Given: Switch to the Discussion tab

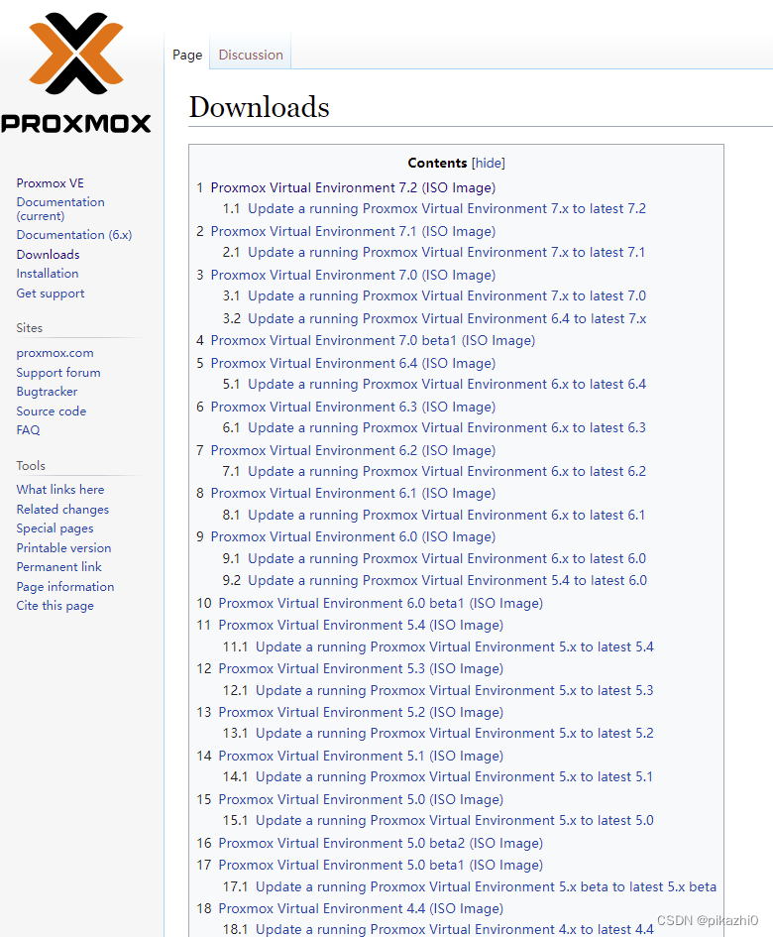Looking at the screenshot, I should [251, 55].
